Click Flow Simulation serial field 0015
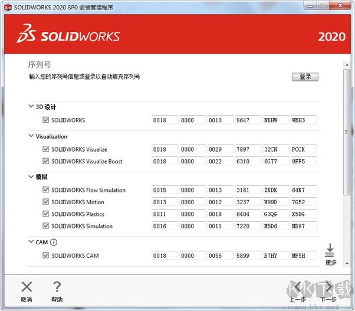Viewport: 355px width, 311px height. pos(165,190)
